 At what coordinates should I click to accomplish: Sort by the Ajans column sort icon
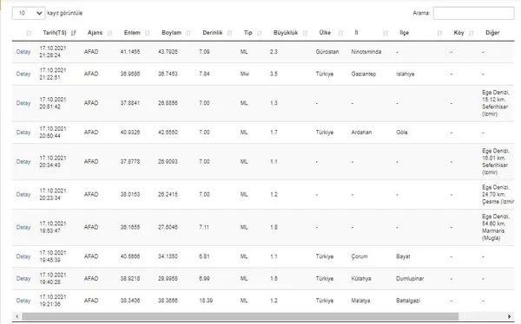(109, 33)
